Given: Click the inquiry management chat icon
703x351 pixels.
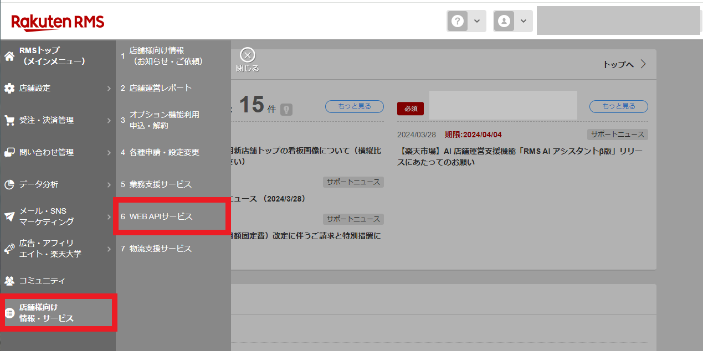Looking at the screenshot, I should 9,152.
